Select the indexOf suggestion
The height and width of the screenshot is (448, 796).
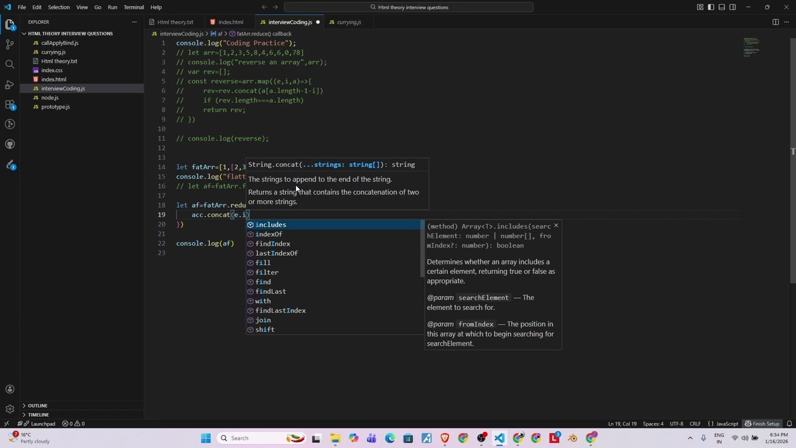[x=335, y=235]
